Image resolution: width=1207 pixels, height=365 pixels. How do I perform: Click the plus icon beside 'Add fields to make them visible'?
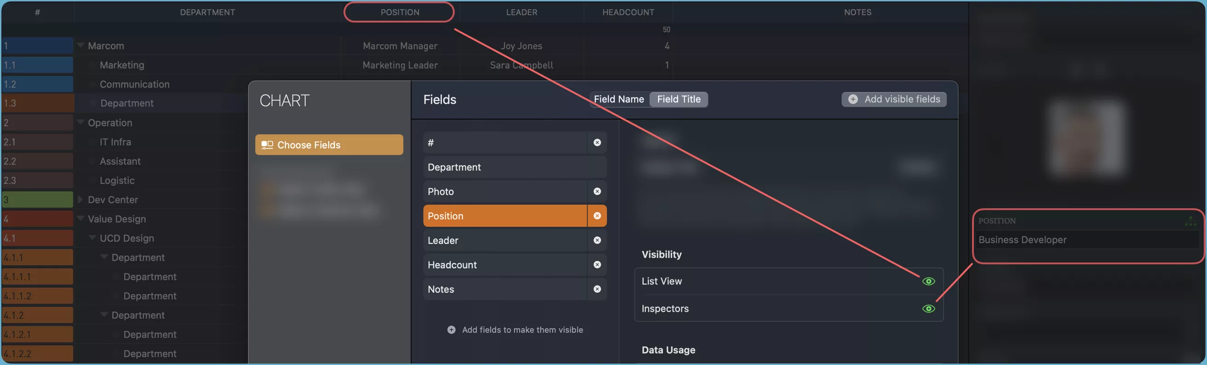[451, 330]
